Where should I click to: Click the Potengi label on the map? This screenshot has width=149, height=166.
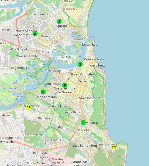(x=47, y=36)
